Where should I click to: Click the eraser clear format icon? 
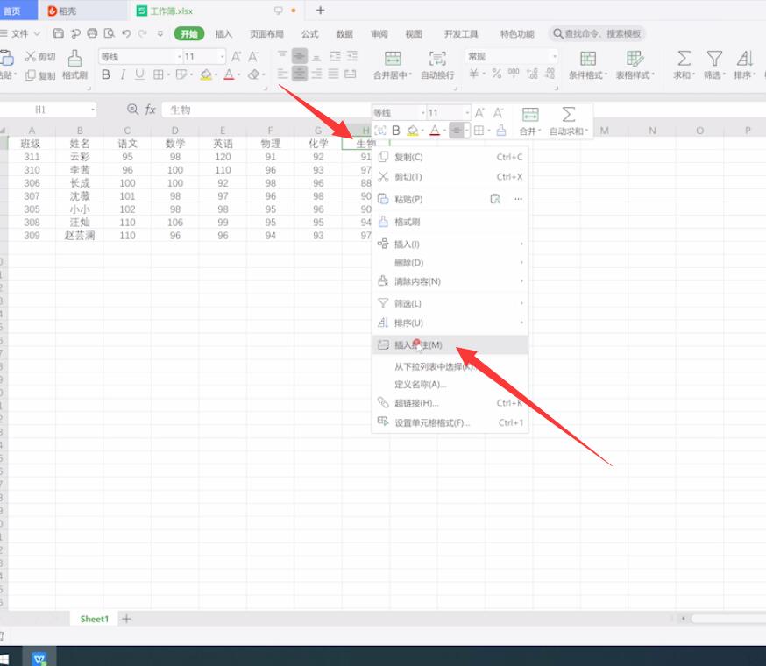pyautogui.click(x=253, y=74)
